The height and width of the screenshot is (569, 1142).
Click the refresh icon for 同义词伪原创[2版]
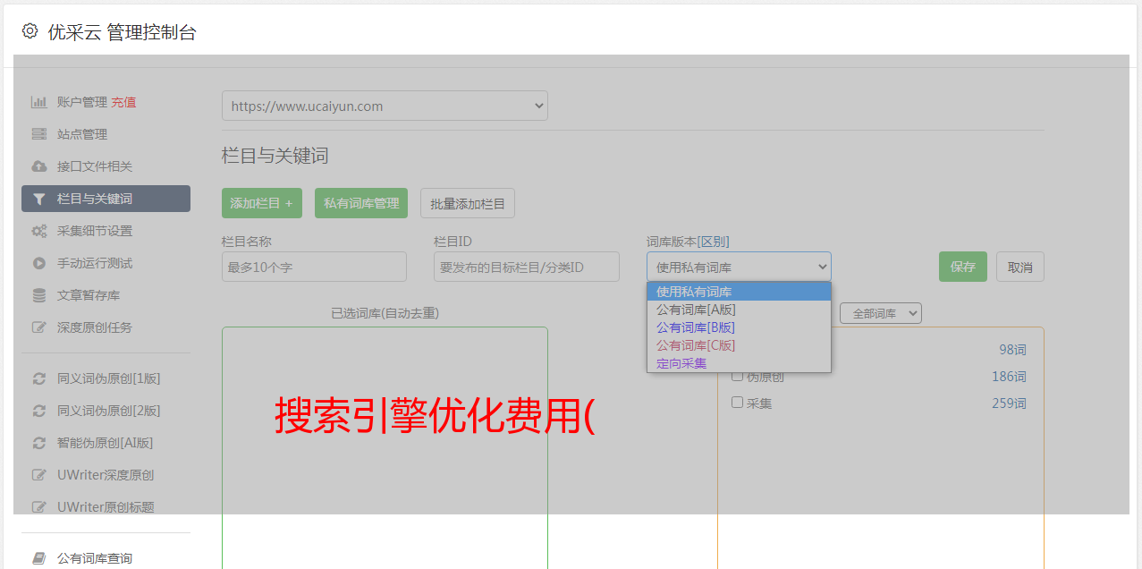(39, 411)
